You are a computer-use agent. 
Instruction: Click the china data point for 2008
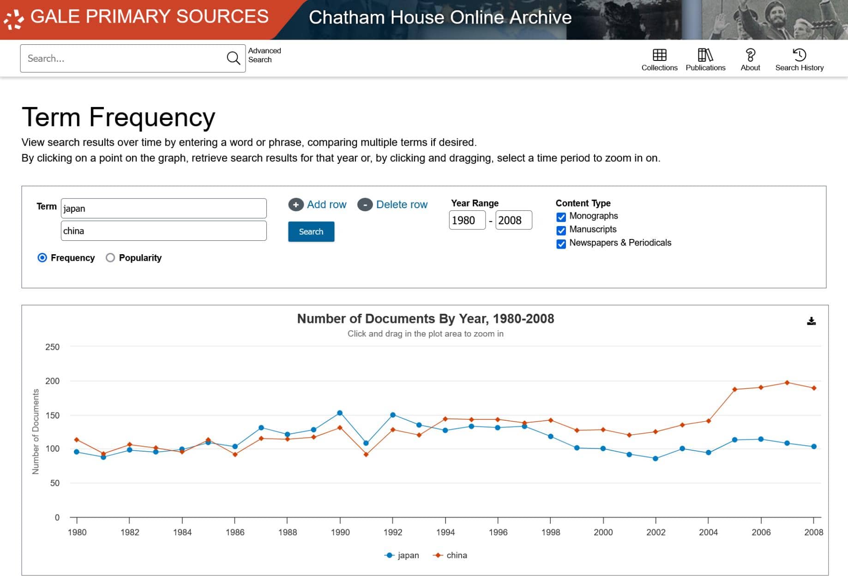coord(814,388)
